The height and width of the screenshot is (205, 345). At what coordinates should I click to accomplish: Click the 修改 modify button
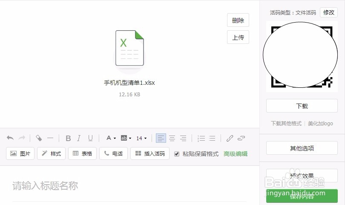coord(329,12)
